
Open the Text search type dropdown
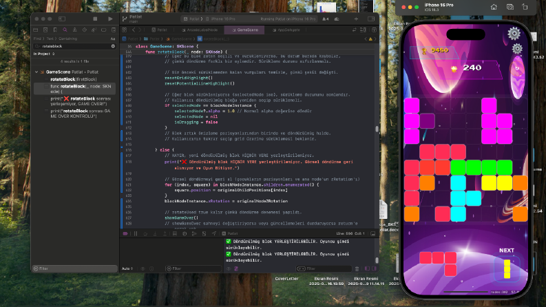pyautogui.click(x=50, y=39)
